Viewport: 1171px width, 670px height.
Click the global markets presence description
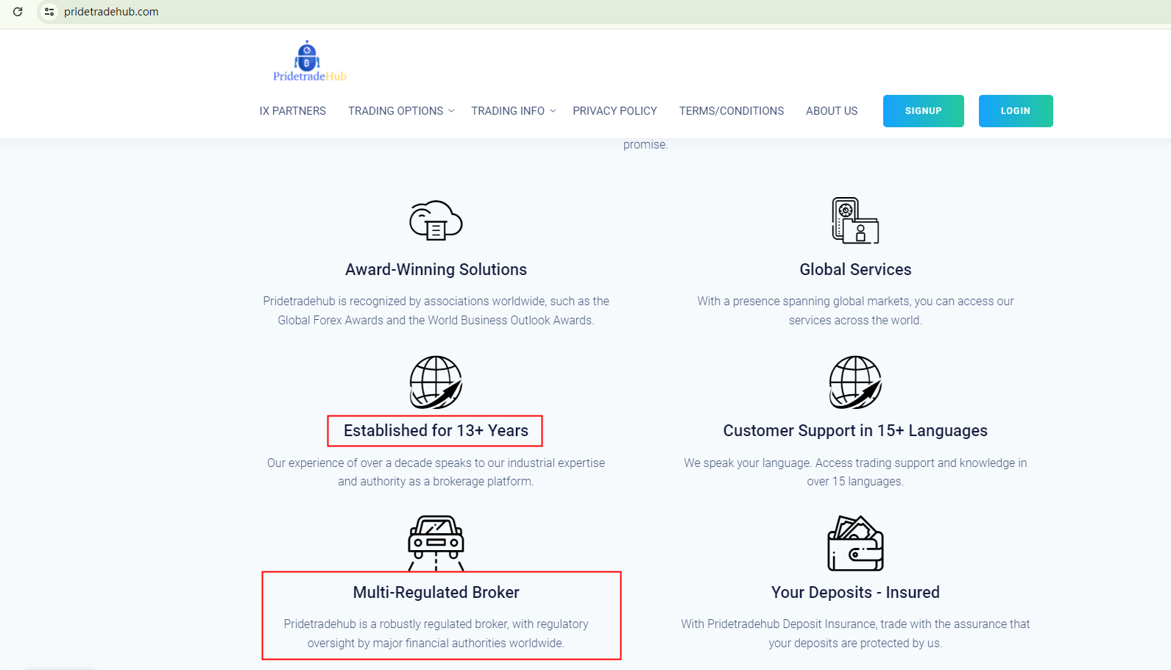pyautogui.click(x=855, y=311)
